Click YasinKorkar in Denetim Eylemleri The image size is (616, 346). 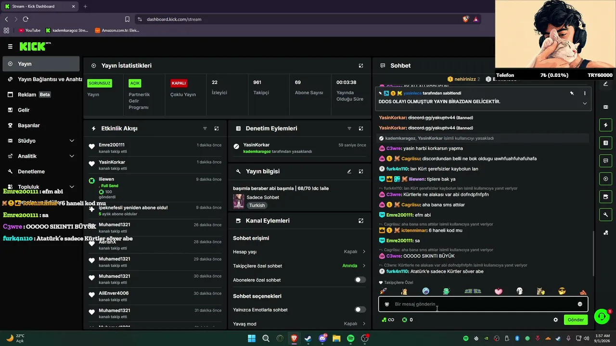[x=256, y=145]
